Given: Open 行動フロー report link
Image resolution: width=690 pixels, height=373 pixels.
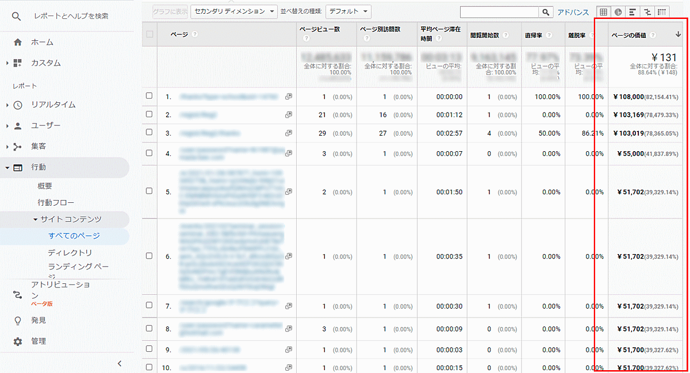Looking at the screenshot, I should click(x=56, y=202).
